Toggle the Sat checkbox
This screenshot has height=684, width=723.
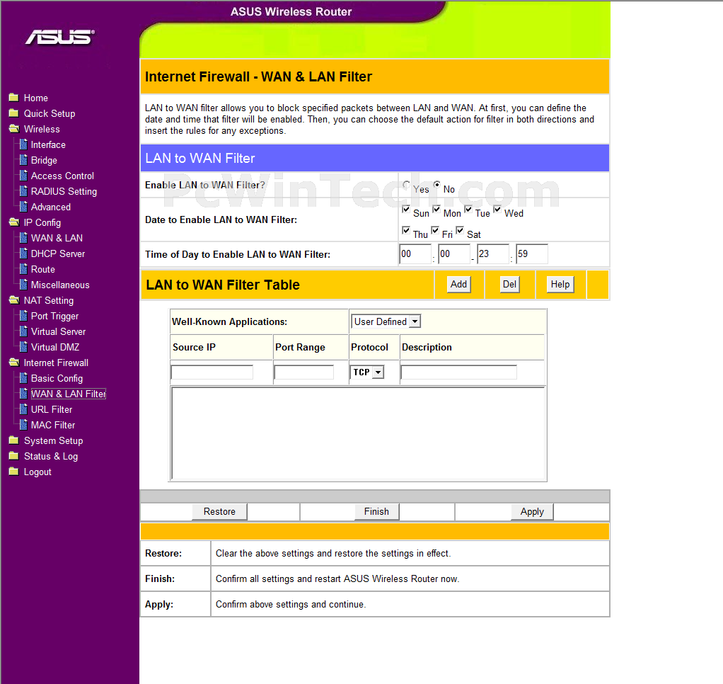460,230
